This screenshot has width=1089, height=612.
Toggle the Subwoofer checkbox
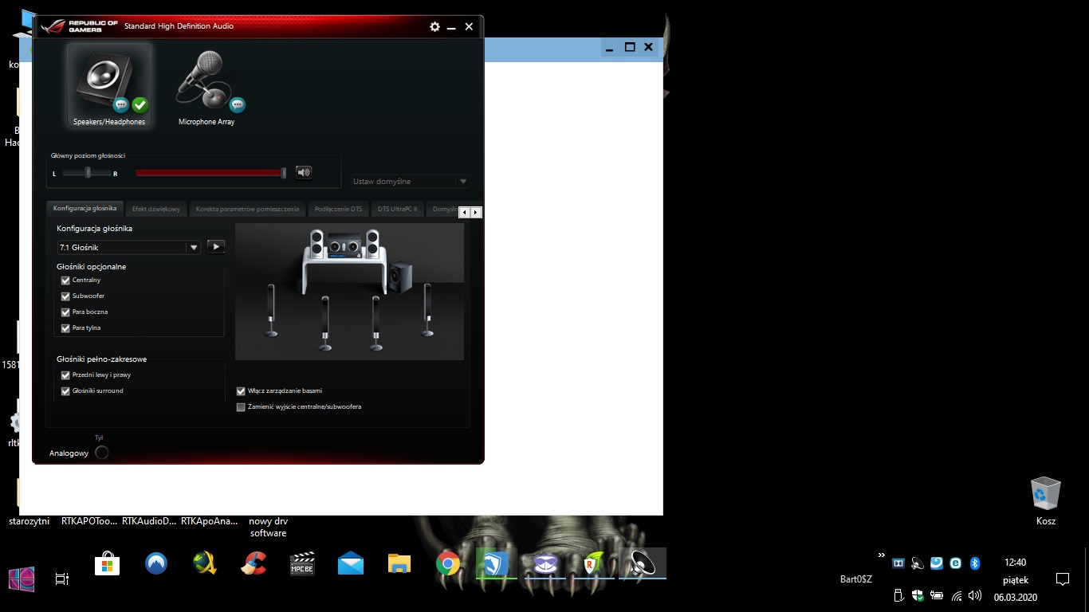coord(65,296)
